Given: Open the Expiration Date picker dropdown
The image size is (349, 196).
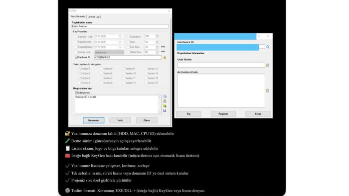Looking at the screenshot, I should tap(121, 36).
